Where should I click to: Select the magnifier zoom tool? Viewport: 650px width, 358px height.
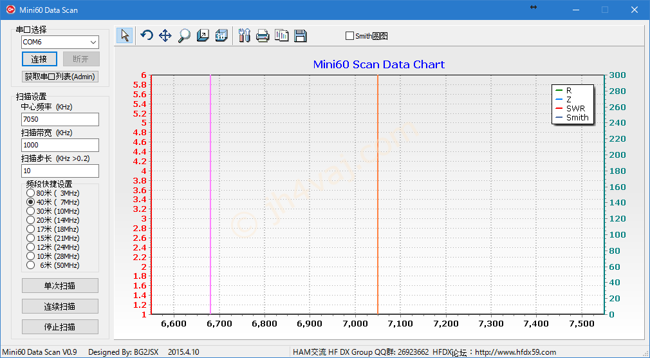(x=184, y=35)
